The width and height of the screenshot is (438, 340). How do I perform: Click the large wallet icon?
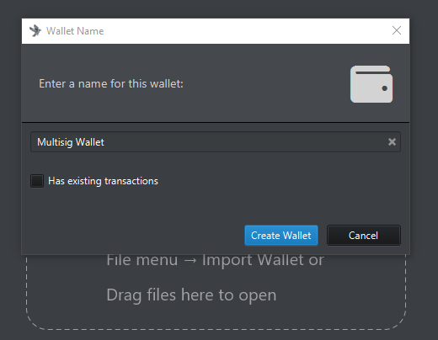371,84
